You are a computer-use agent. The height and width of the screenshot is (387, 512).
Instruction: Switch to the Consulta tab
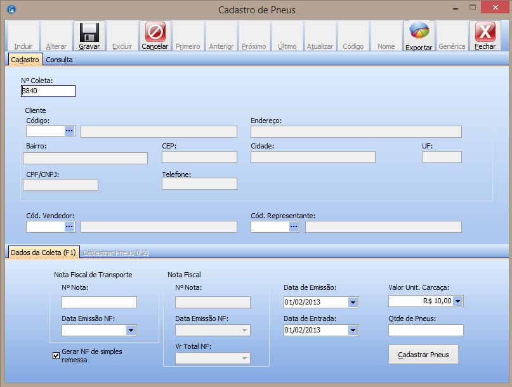[x=59, y=60]
